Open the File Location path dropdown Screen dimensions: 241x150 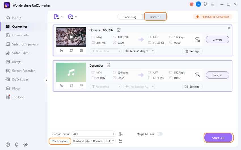coord(94,141)
